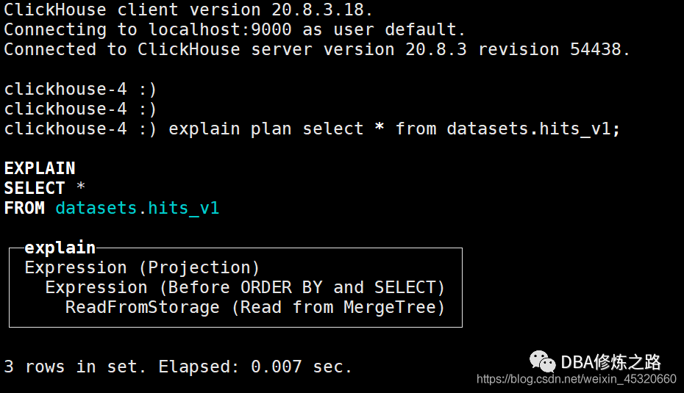This screenshot has width=684, height=393.
Task: Click the Elapsed 0.007 sec text
Action: pos(254,367)
